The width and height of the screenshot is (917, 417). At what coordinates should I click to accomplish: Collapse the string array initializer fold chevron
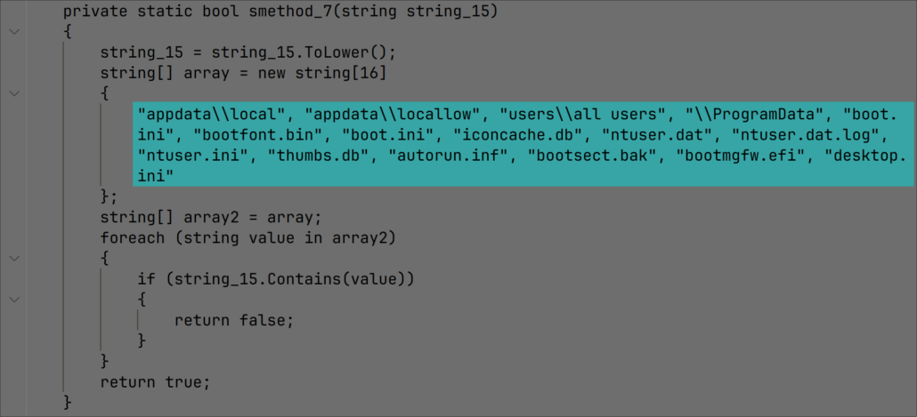(13, 92)
